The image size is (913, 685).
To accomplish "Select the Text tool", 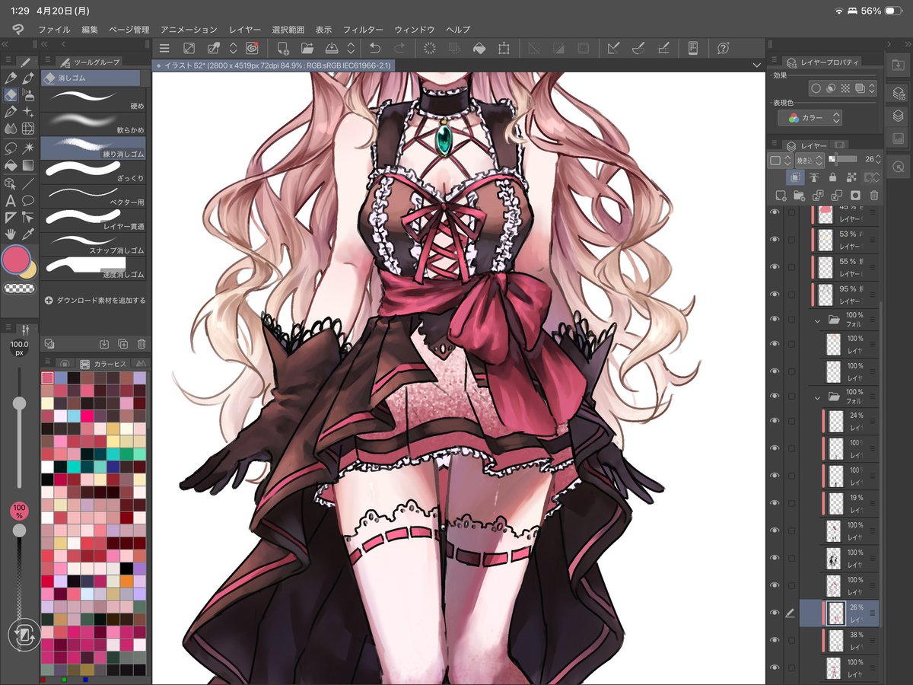I will pos(10,200).
